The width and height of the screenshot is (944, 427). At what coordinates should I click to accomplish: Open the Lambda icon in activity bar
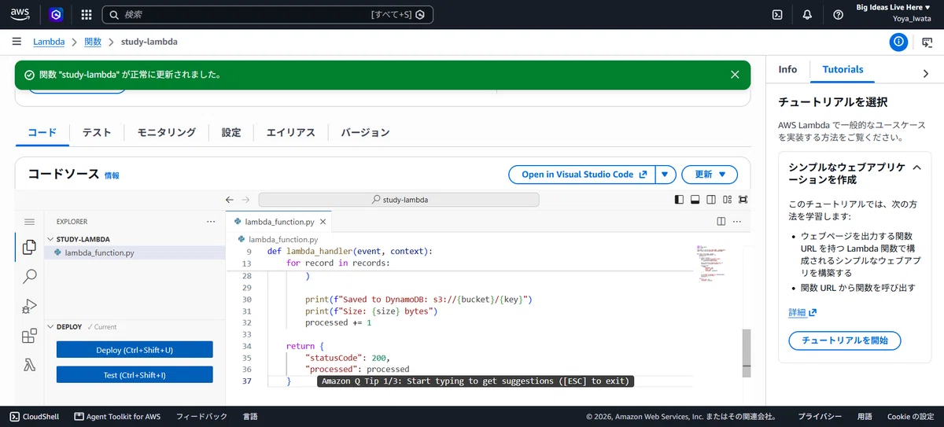pyautogui.click(x=29, y=365)
